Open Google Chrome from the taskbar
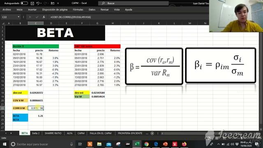The width and height of the screenshot is (263, 148). [x=146, y=144]
